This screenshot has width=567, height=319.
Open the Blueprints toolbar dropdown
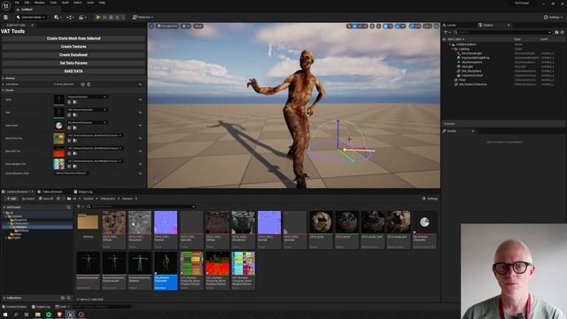coord(70,17)
